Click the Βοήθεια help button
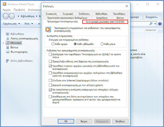Screen dimensions: 164x127 point(120,121)
